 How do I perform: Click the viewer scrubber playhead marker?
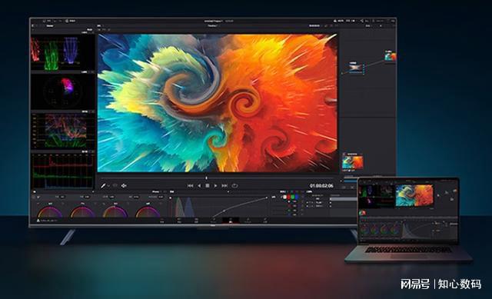pyautogui.click(x=206, y=178)
